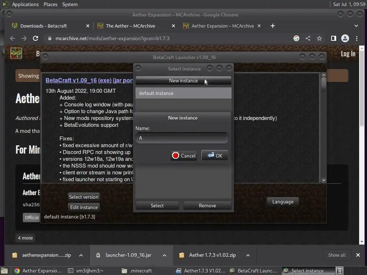Go back in Chrome
367x275 pixels.
click(13, 38)
